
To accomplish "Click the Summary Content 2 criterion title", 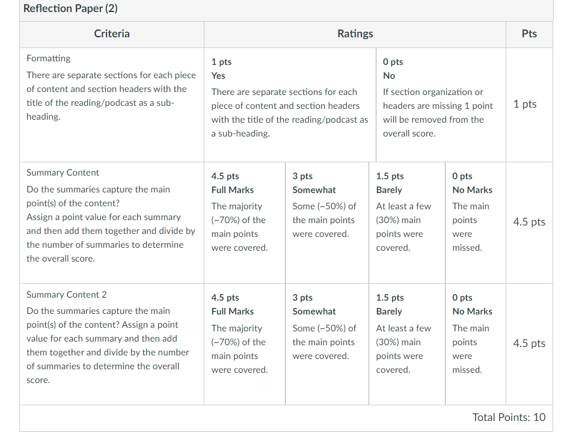I will (67, 295).
